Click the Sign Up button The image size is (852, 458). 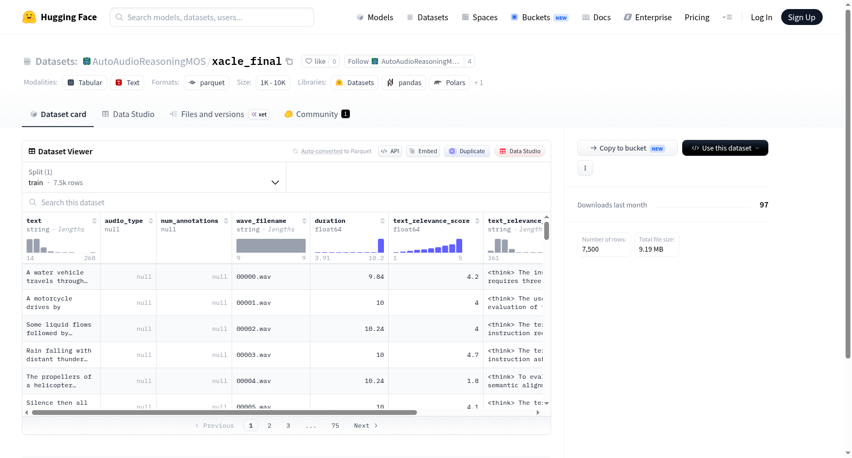(801, 17)
